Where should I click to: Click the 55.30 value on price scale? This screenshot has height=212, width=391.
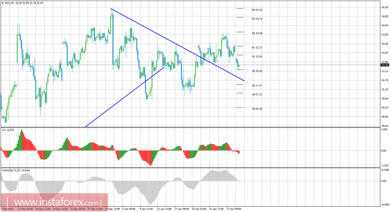(385, 8)
